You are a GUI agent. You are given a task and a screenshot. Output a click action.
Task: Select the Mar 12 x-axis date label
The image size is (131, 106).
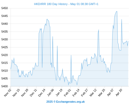coord(93,93)
